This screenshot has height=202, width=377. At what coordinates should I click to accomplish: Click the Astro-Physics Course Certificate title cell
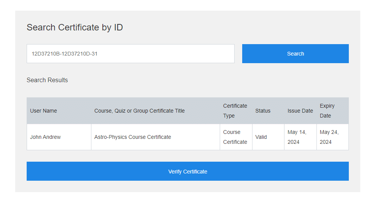(x=156, y=137)
